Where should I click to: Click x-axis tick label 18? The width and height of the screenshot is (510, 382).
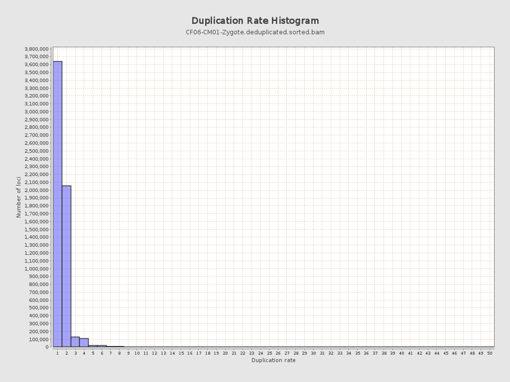(208, 353)
